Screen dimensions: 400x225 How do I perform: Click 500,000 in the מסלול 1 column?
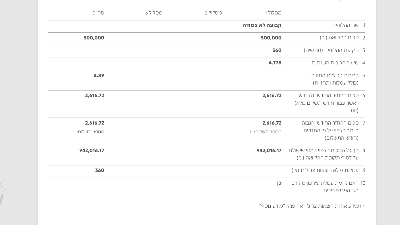[271, 38]
